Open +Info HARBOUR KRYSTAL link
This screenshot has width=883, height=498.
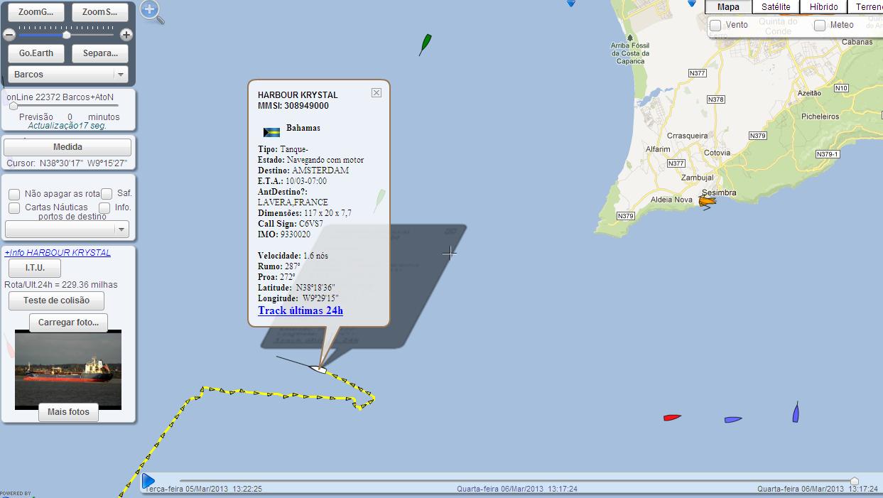coord(58,252)
